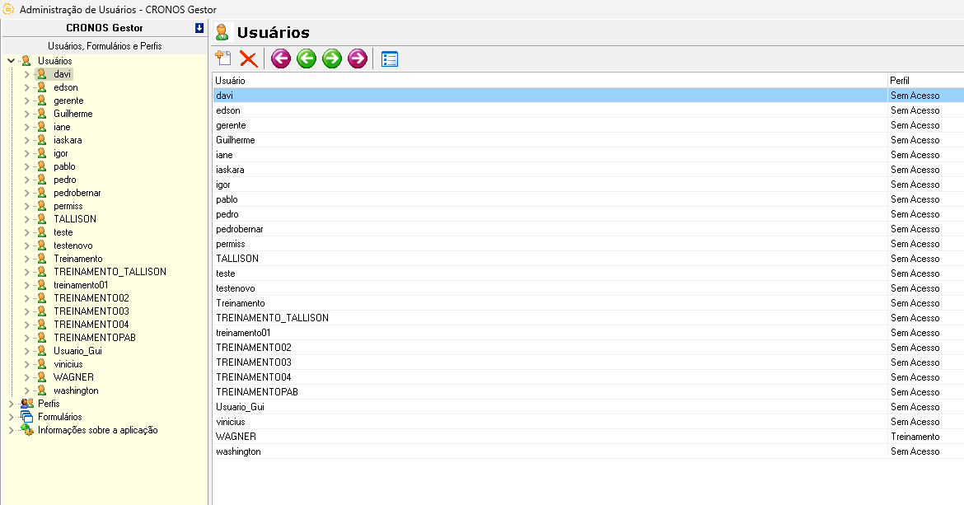
Task: Expand the Formulários tree node
Action: tap(11, 417)
